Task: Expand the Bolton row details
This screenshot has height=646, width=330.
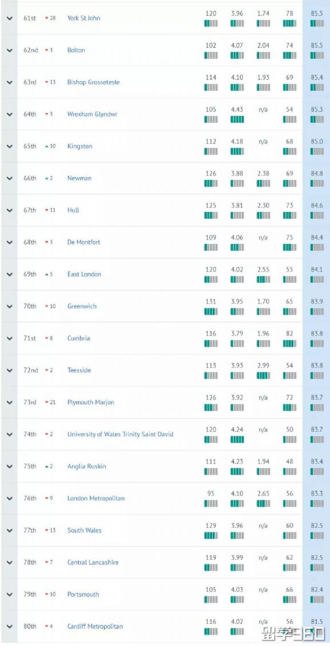Action: click(x=10, y=50)
